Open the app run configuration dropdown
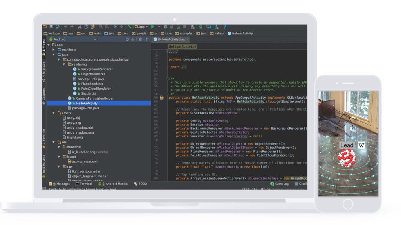401x225 pixels. coord(141,27)
